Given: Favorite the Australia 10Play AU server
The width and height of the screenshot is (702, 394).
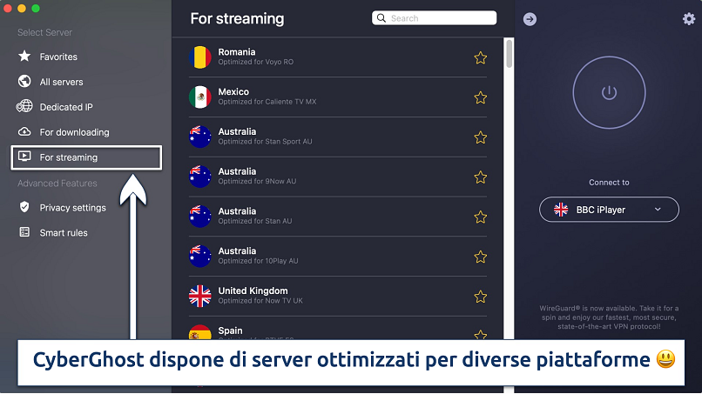Looking at the screenshot, I should (481, 257).
